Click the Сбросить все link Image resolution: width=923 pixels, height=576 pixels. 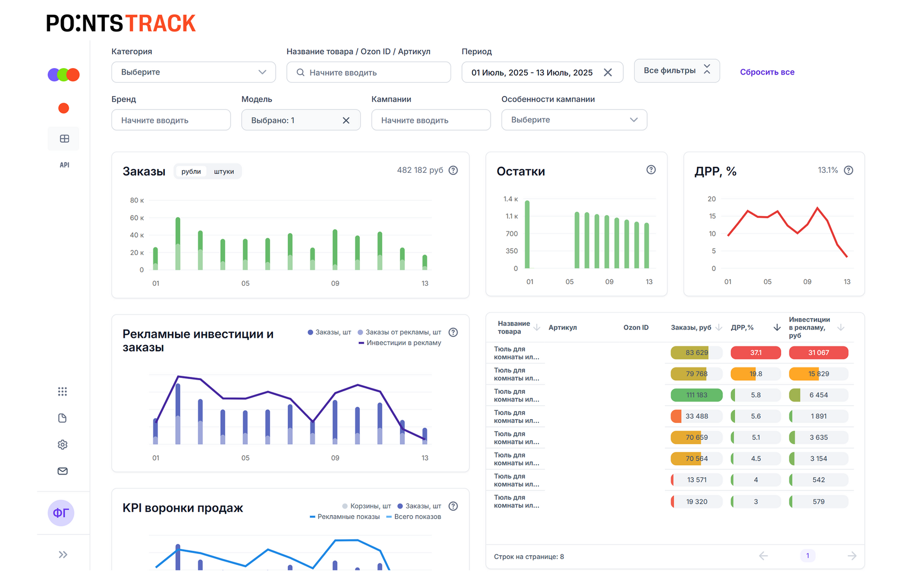[767, 72]
